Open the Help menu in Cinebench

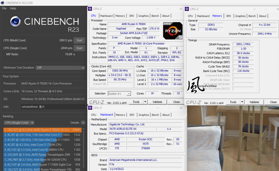coord(13,8)
